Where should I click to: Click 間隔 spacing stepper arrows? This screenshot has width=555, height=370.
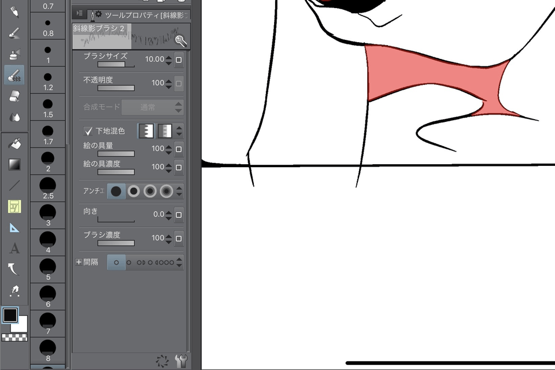click(179, 262)
